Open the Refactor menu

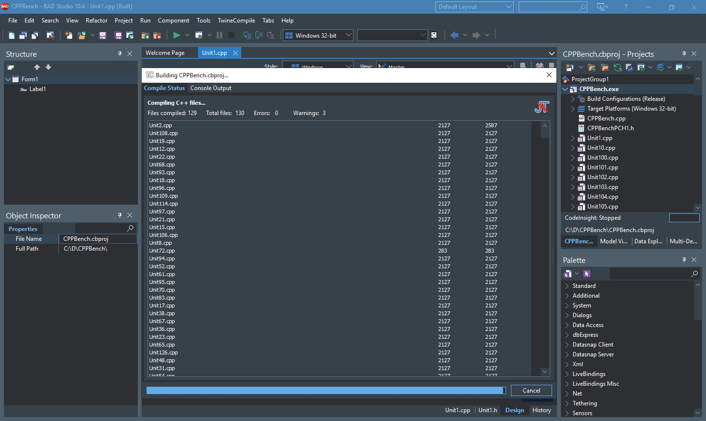pos(97,21)
